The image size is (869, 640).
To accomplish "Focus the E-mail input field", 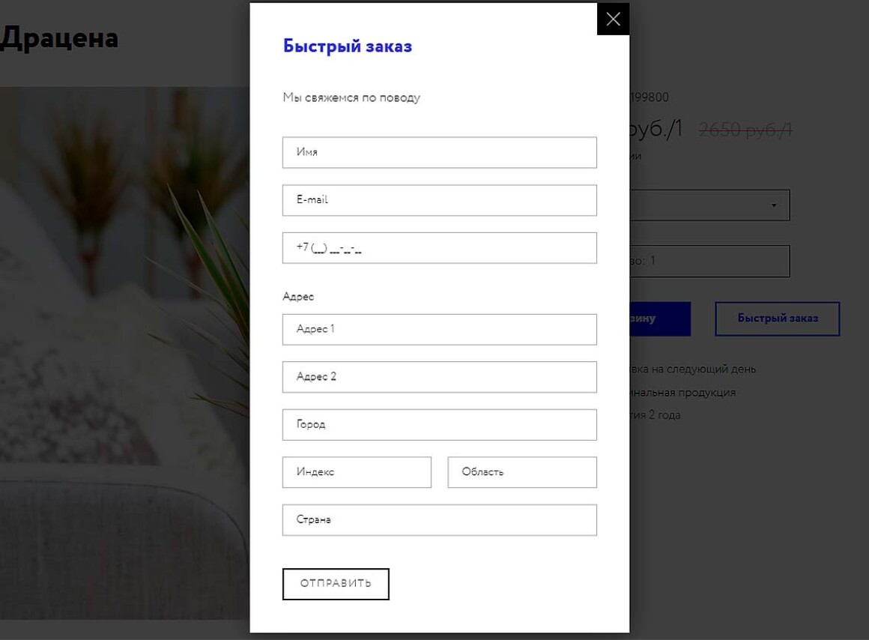I will tap(440, 200).
